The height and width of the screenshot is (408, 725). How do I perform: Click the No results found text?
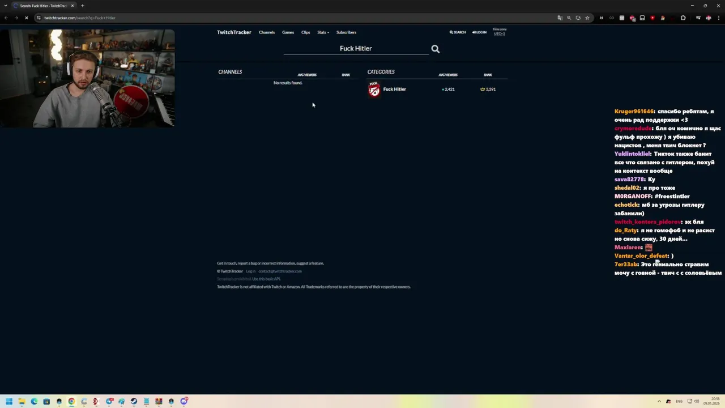288,83
